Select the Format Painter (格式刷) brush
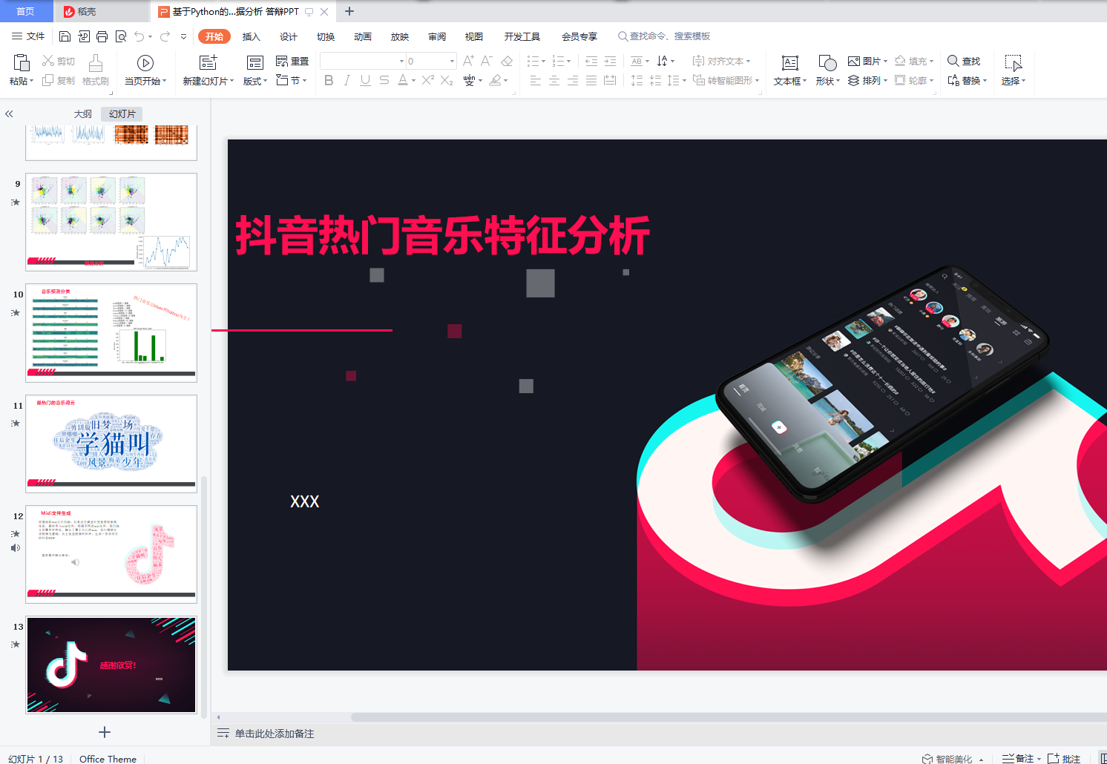Viewport: 1107px width, 764px height. [x=96, y=70]
